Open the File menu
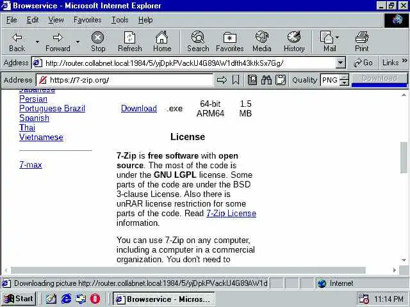The image size is (410, 307). [x=12, y=20]
